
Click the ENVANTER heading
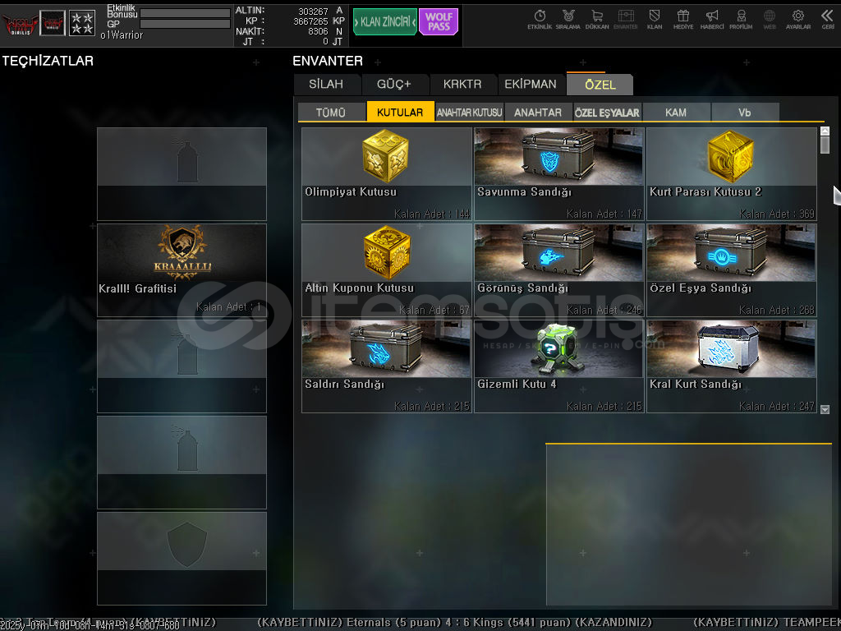328,61
